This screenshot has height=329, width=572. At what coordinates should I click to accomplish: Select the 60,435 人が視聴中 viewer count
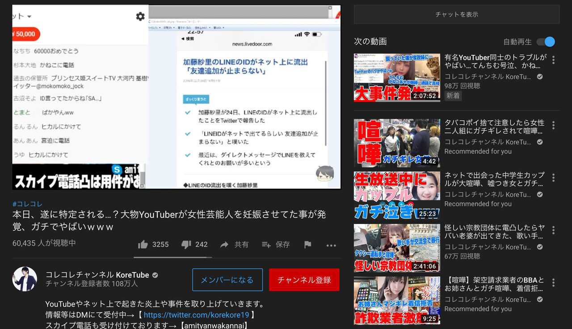(x=44, y=243)
